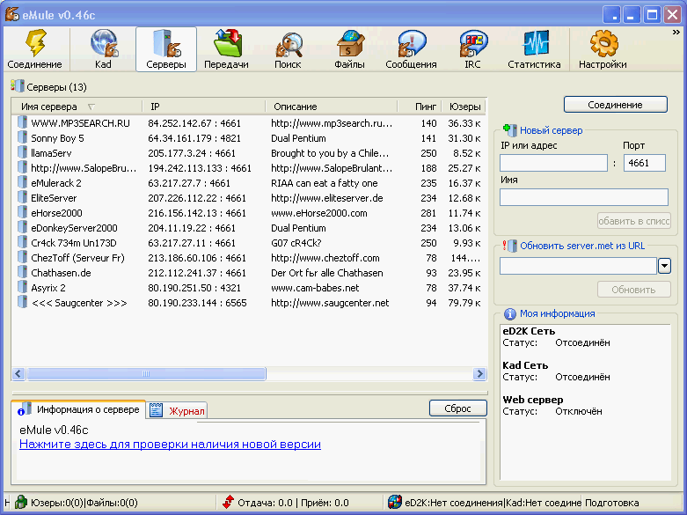
Task: Click the Порт field showing 4661
Action: point(645,163)
